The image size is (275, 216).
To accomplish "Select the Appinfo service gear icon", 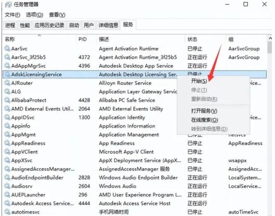I will pyautogui.click(x=7, y=126).
